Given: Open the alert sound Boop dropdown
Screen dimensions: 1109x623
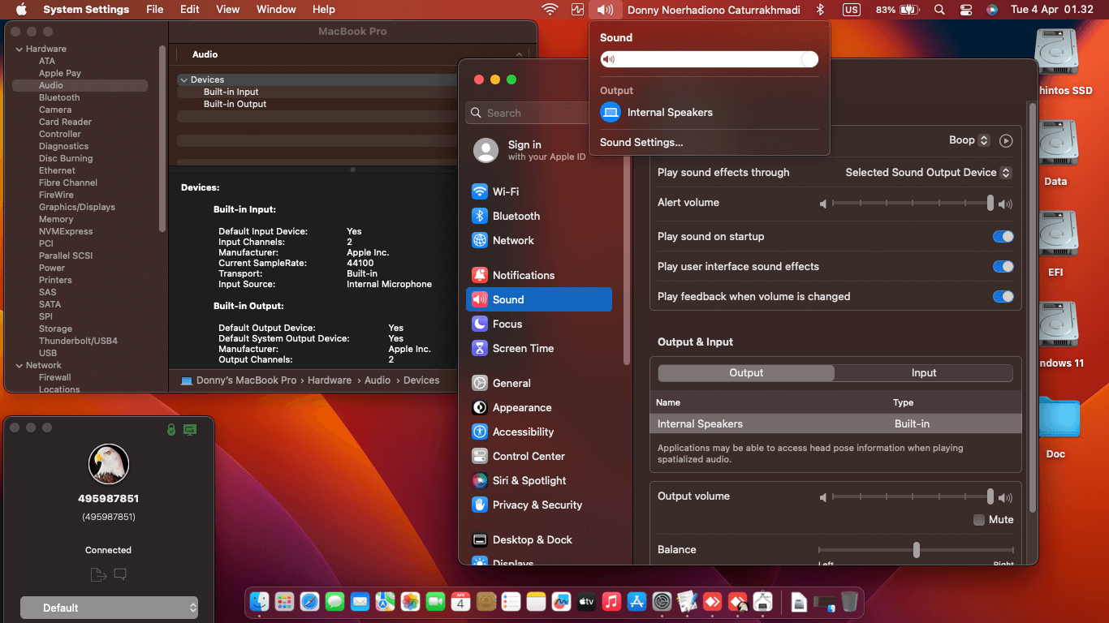Looking at the screenshot, I should 969,140.
